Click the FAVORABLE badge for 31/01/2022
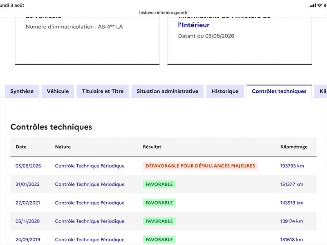The image size is (327, 245). 159,185
